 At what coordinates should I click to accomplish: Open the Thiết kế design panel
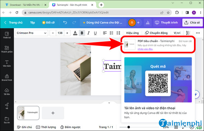click(7, 35)
